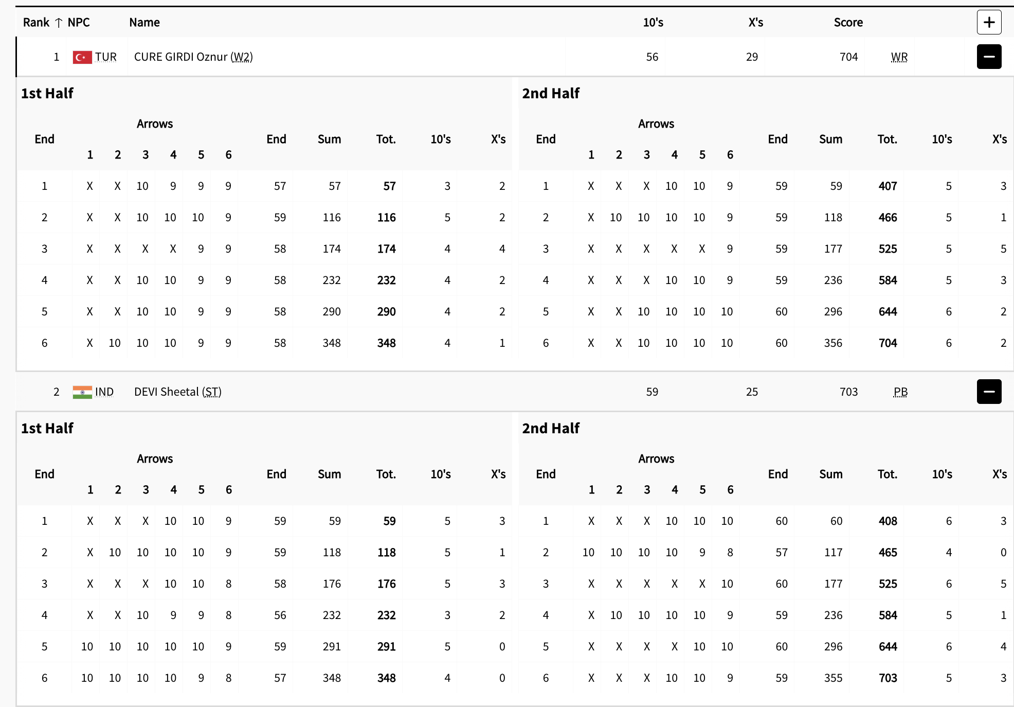Click the Score column header
The image size is (1014, 707).
point(848,23)
